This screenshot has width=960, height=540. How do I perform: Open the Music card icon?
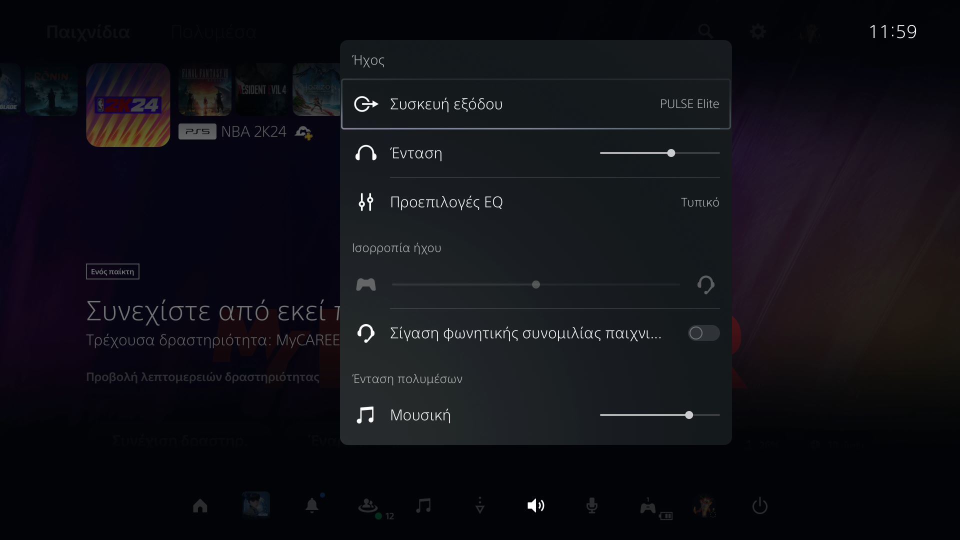[x=423, y=506]
